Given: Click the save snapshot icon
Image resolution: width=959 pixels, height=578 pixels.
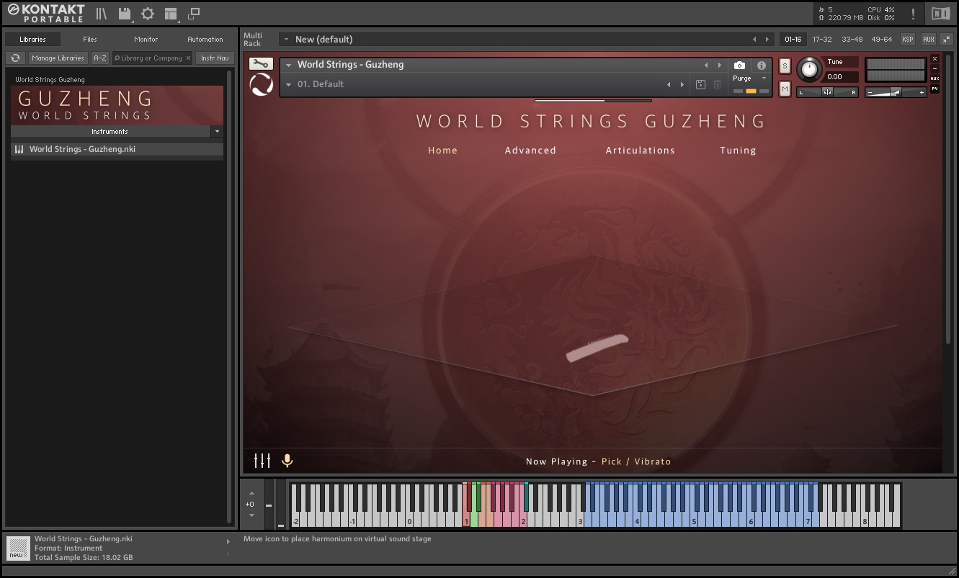Looking at the screenshot, I should [x=700, y=85].
